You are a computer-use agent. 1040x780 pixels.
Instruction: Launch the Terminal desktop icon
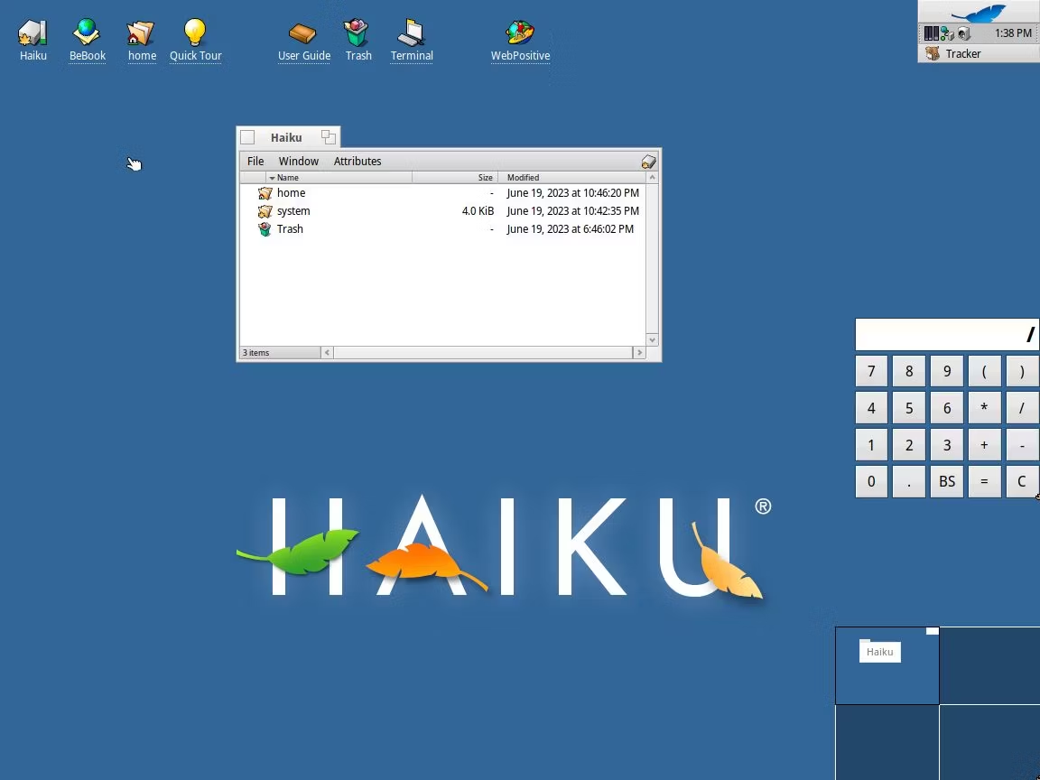coord(412,32)
